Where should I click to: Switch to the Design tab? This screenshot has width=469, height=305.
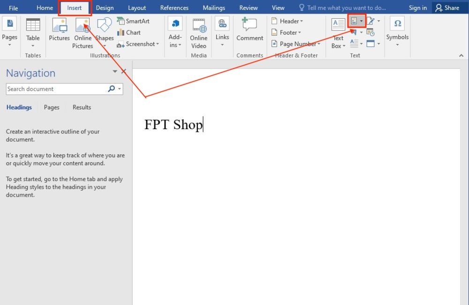105,8
